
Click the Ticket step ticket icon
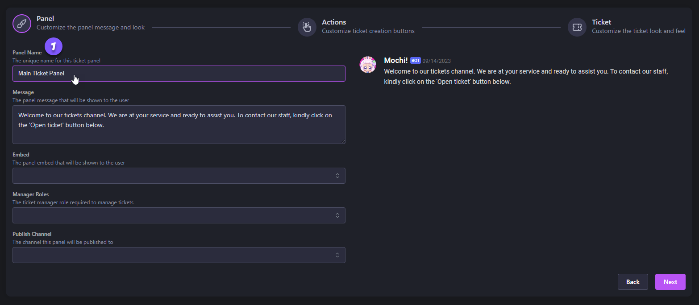click(577, 27)
